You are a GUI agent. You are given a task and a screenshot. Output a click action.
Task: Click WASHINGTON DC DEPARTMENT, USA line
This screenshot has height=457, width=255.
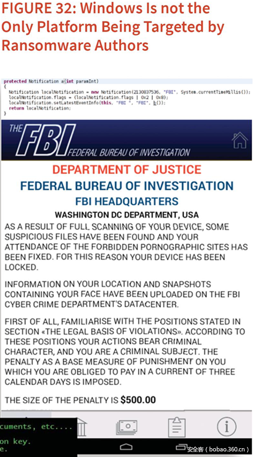[x=127, y=215]
